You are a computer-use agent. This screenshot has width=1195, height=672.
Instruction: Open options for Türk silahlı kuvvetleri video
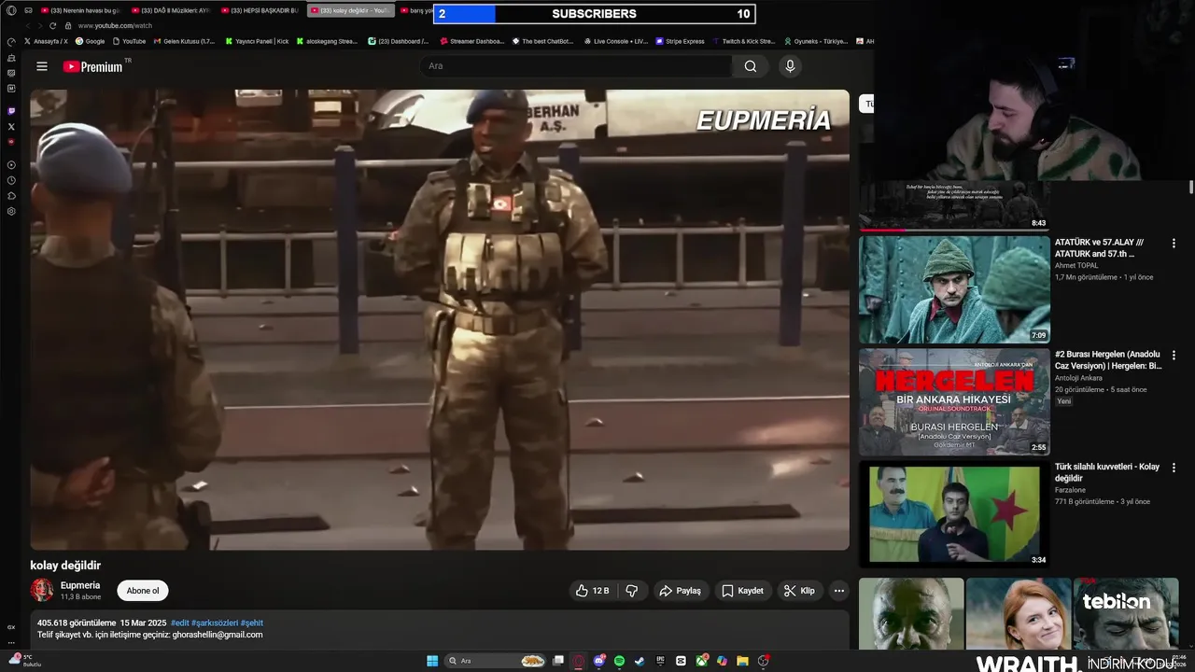[1174, 467]
